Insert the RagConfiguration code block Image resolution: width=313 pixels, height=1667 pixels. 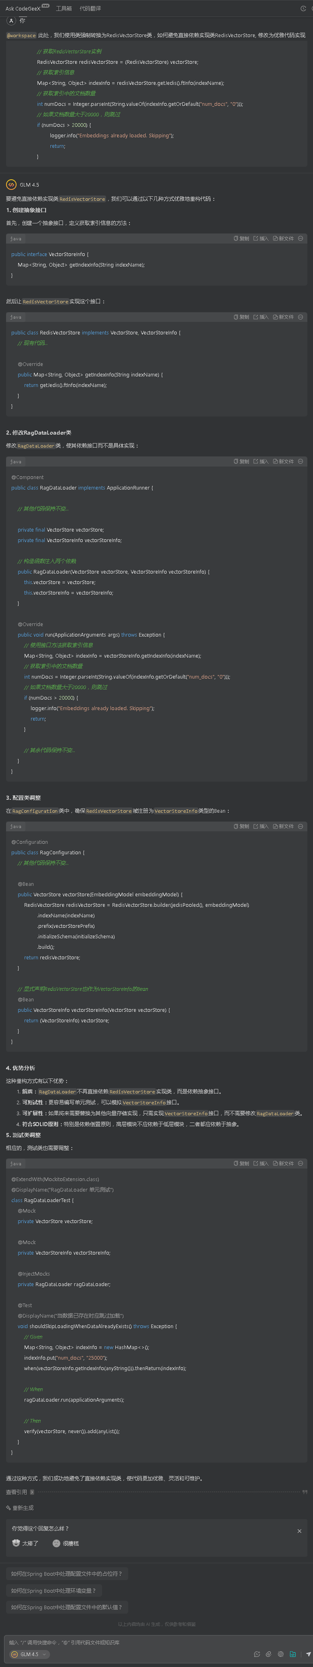(x=261, y=826)
